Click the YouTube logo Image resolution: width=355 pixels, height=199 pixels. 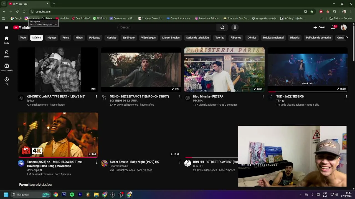[x=22, y=27]
